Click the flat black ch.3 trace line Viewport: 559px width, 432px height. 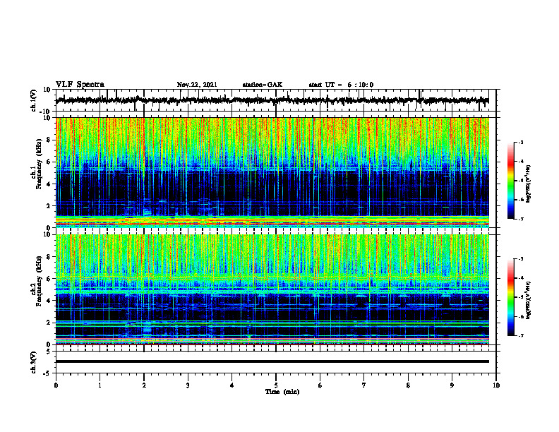pos(272,361)
